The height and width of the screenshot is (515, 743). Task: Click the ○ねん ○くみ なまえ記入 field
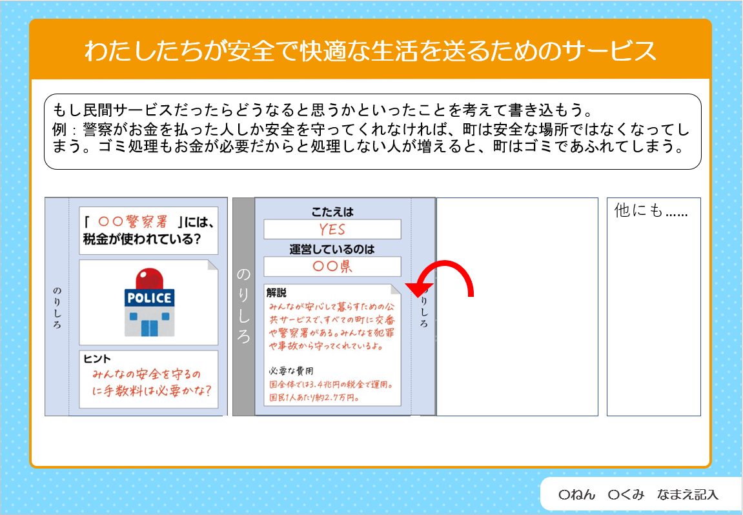[638, 495]
